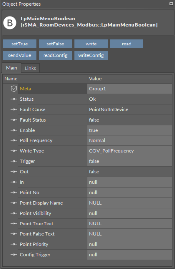Image resolution: width=175 pixels, height=269 pixels.
Task: Click the sendValue action button
Action: click(x=20, y=55)
